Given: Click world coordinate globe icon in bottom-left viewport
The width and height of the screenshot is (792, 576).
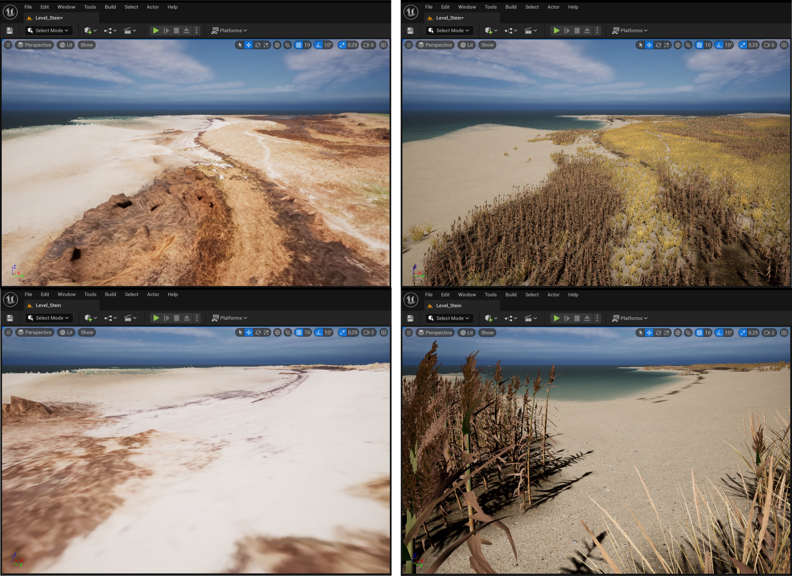Looking at the screenshot, I should pyautogui.click(x=277, y=333).
